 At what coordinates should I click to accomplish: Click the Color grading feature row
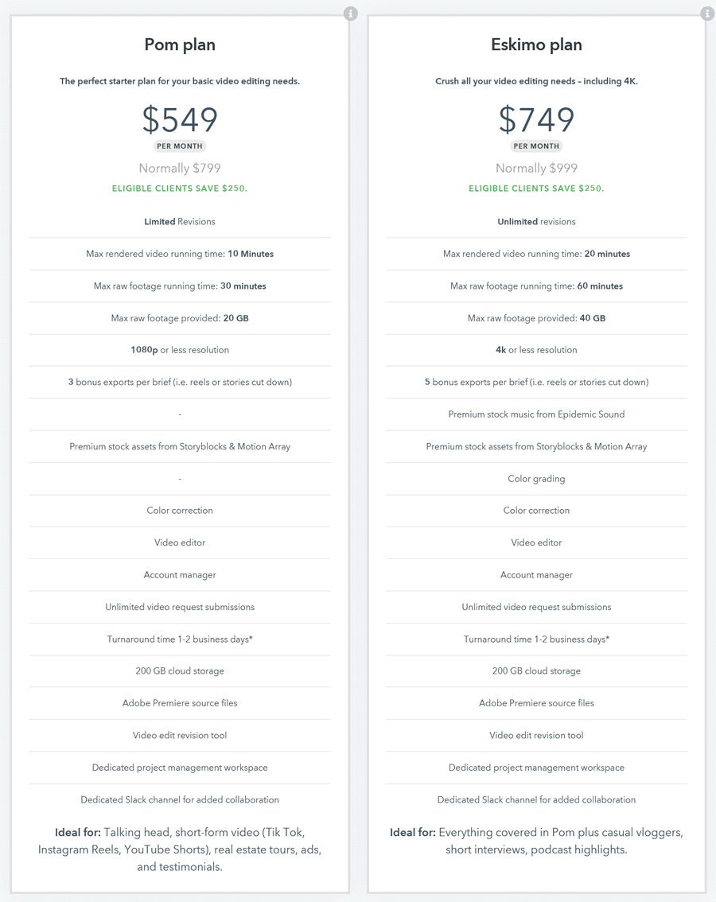click(536, 479)
